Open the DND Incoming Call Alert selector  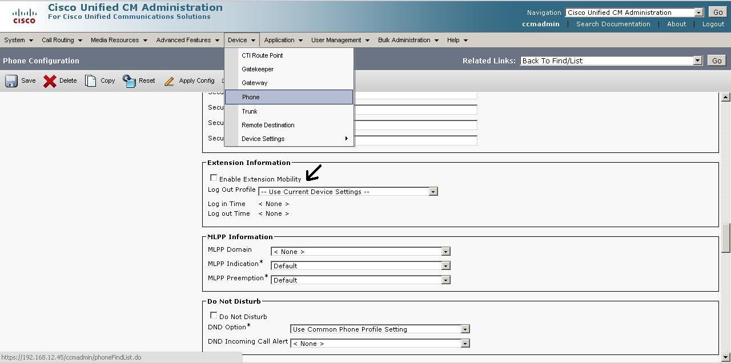click(464, 343)
